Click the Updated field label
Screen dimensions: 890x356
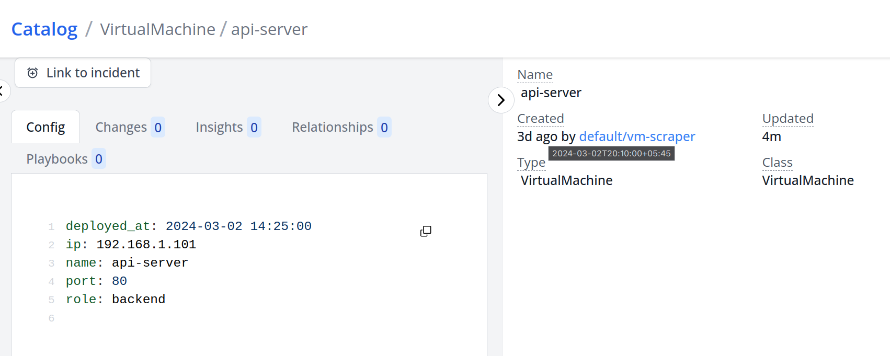click(788, 119)
